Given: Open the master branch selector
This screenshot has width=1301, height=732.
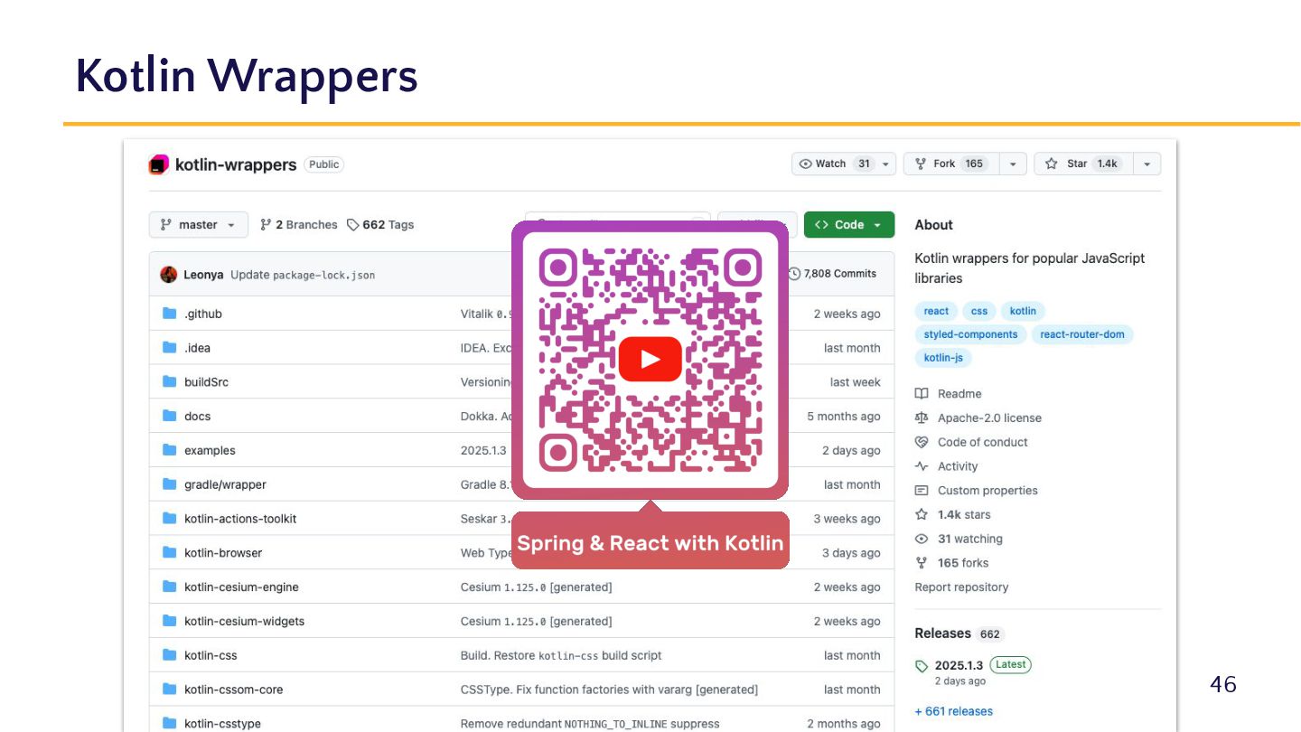Looking at the screenshot, I should coord(199,225).
